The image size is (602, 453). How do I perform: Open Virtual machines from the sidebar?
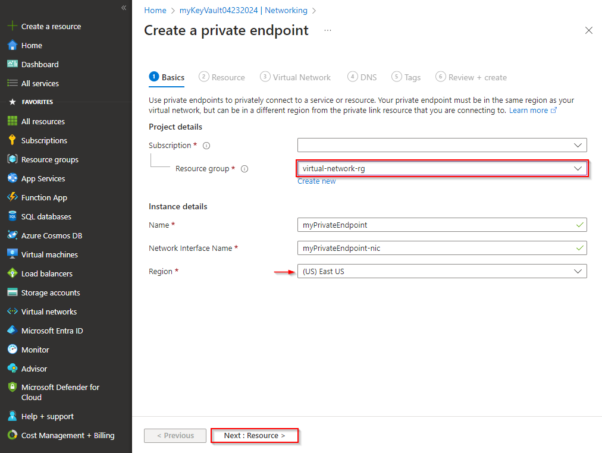(49, 254)
